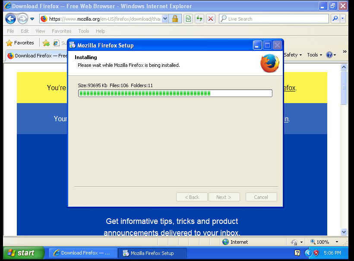Click the blue Help question mark icon
The height and width of the screenshot is (261, 354).
(x=329, y=55)
